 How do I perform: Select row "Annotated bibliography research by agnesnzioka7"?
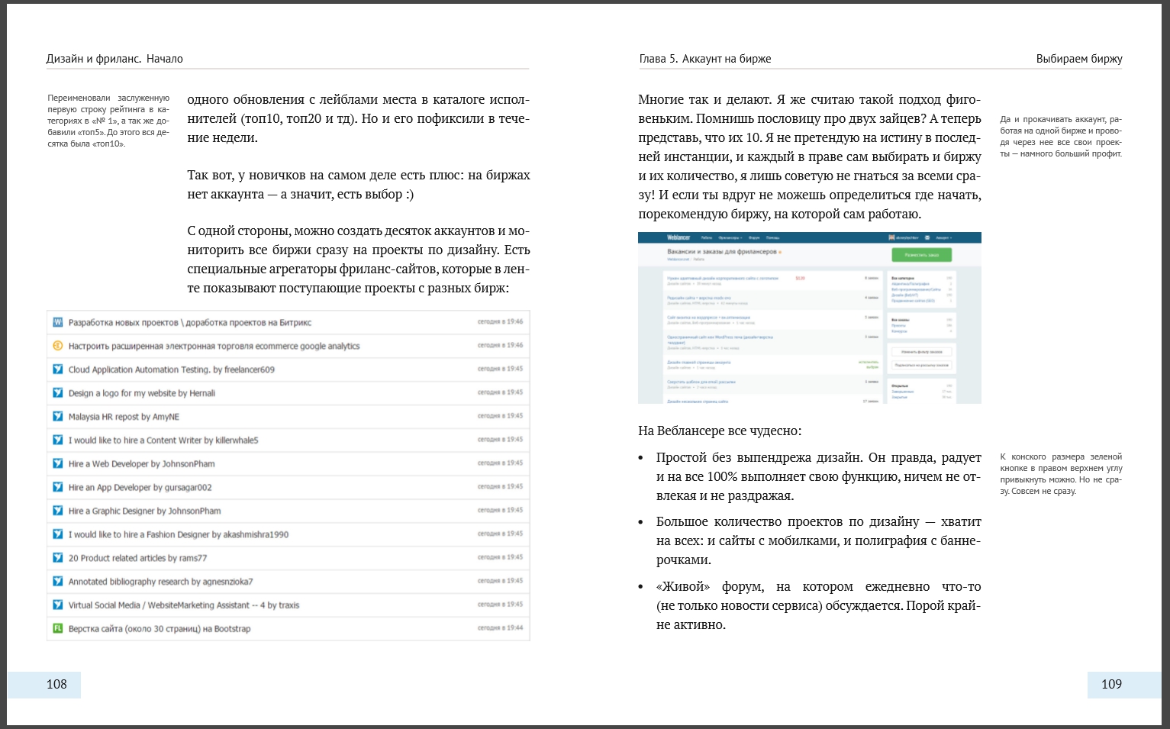288,582
